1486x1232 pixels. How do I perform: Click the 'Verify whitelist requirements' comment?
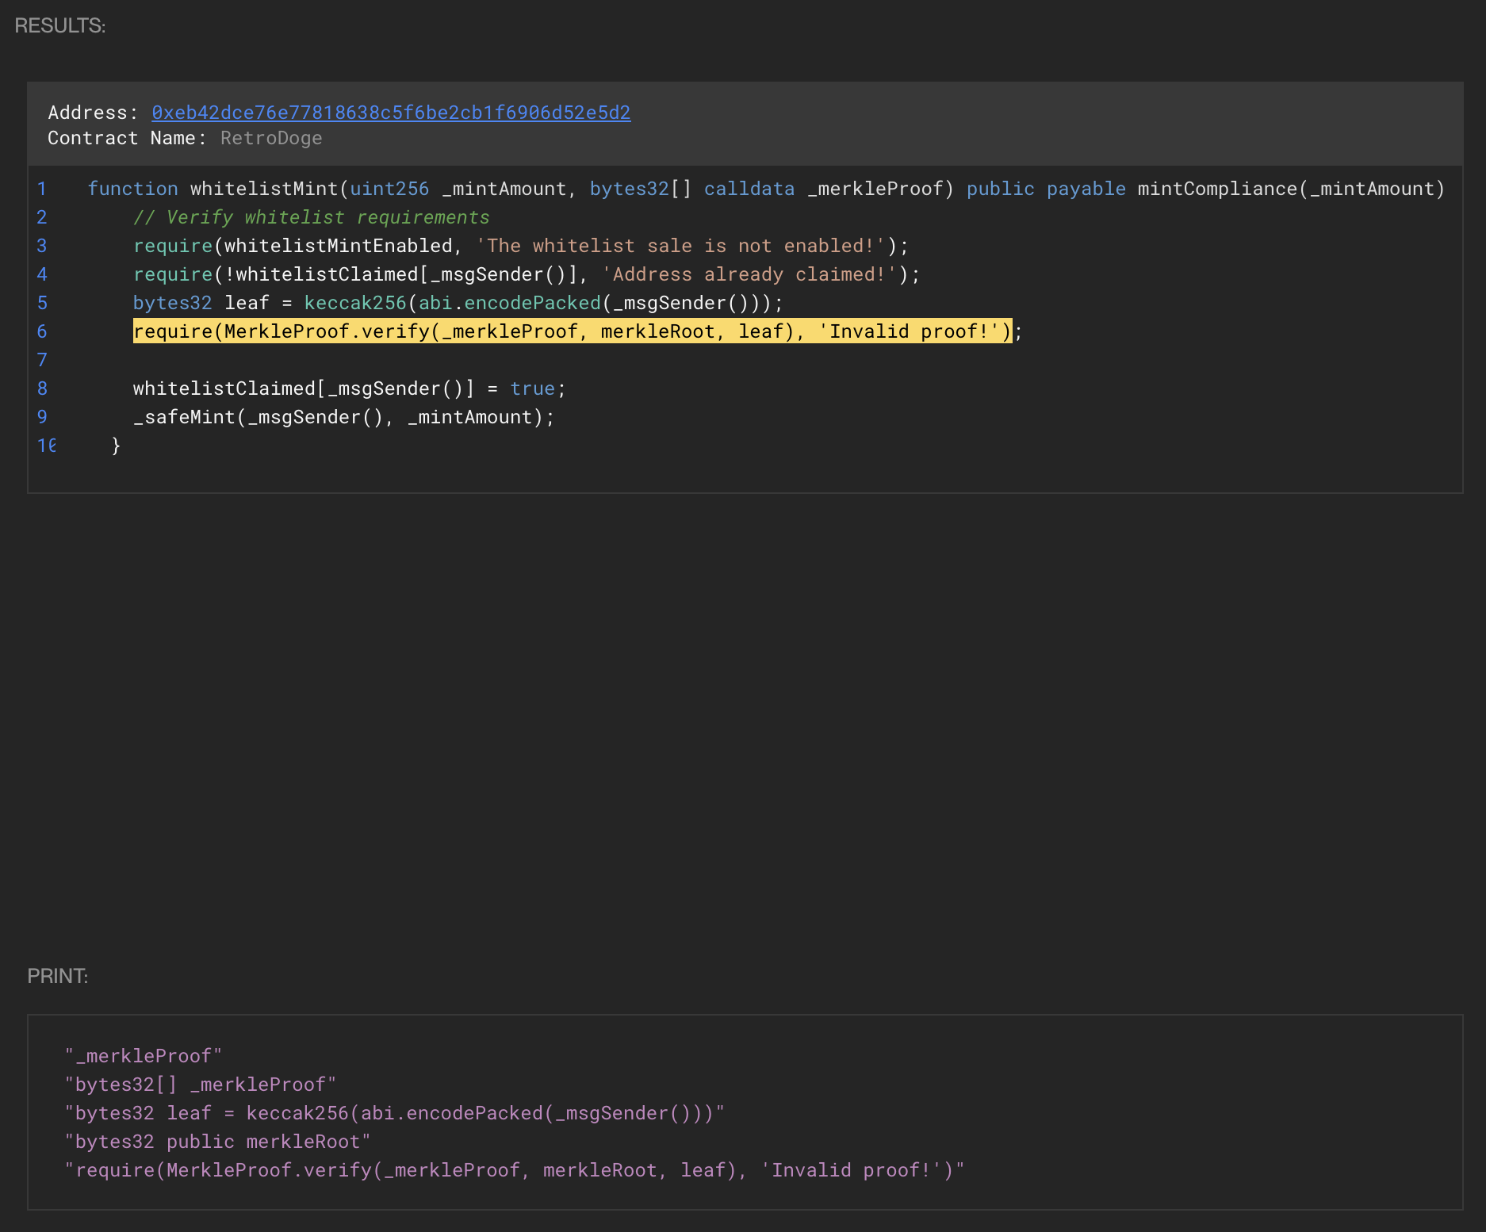[x=311, y=217]
